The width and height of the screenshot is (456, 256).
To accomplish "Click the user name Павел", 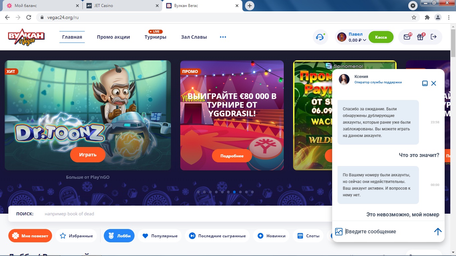I will (x=356, y=34).
